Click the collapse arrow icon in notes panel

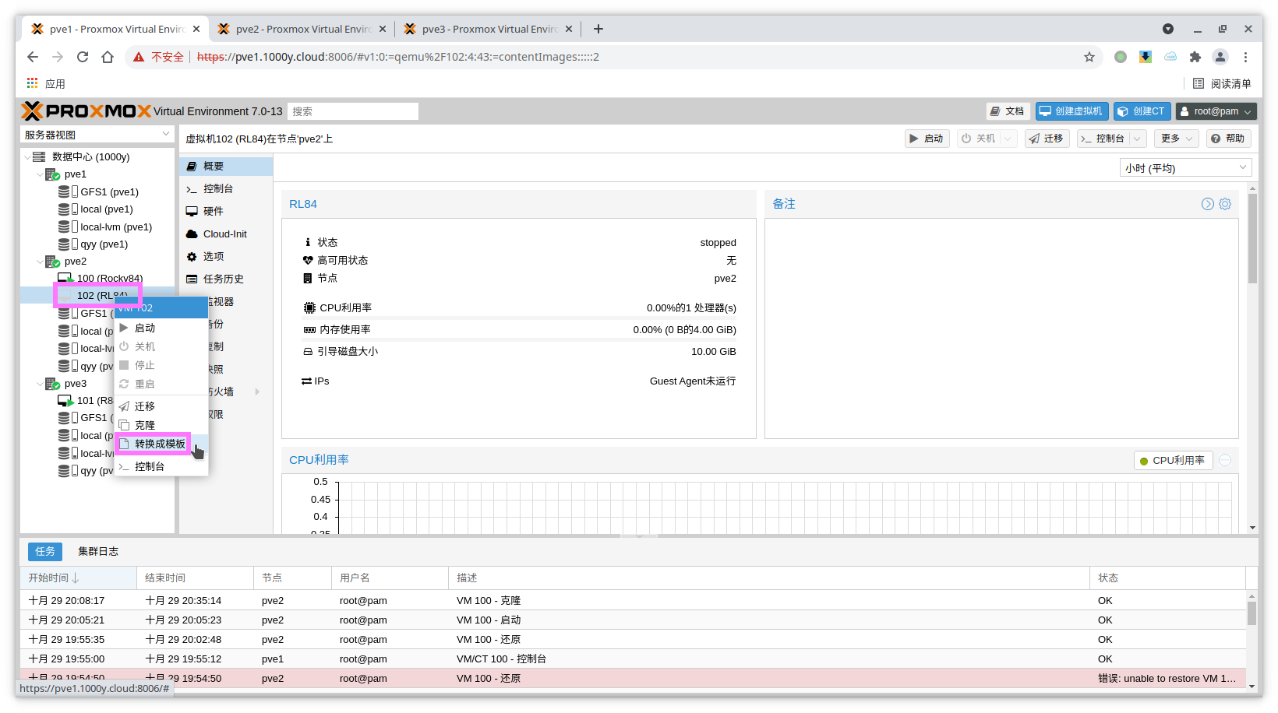1207,204
